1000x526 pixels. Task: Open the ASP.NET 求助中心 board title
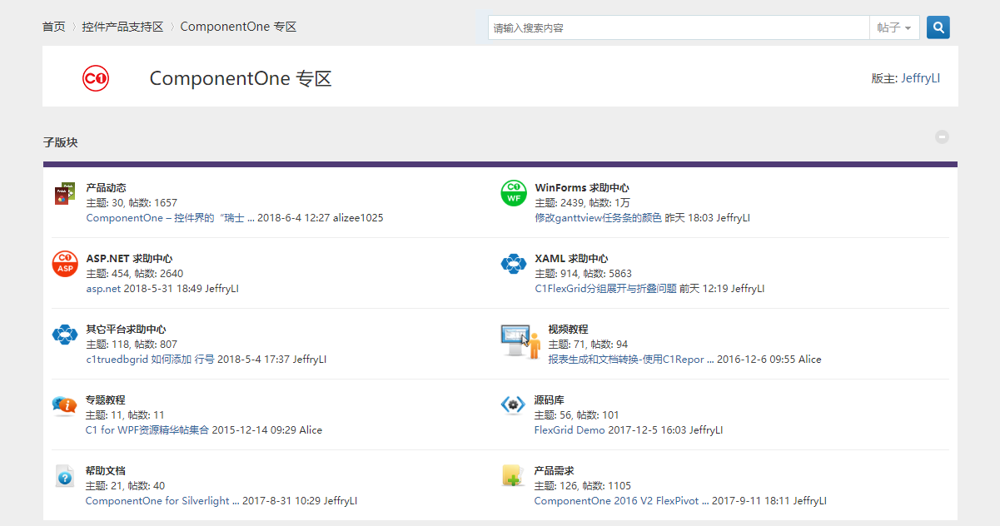click(x=129, y=259)
